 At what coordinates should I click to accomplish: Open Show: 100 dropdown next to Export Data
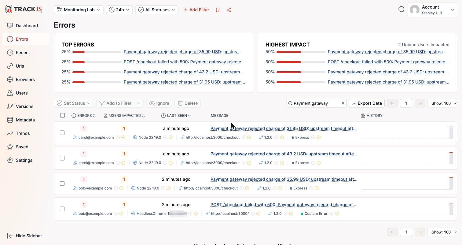click(442, 103)
